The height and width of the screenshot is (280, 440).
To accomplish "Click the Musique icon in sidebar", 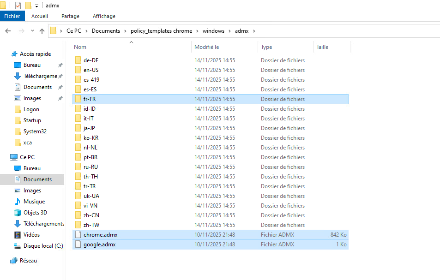I will click(x=18, y=202).
